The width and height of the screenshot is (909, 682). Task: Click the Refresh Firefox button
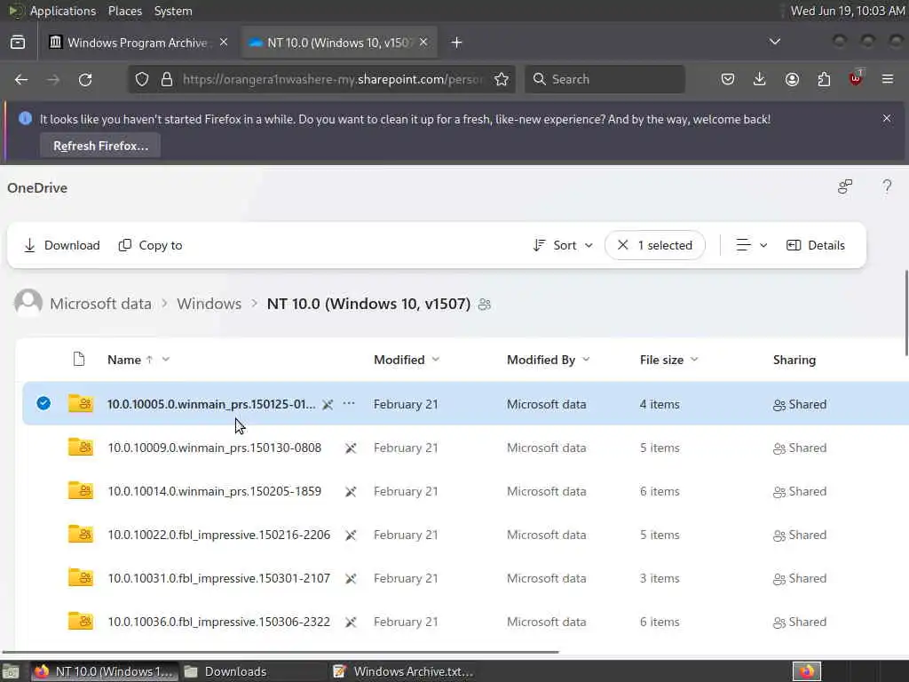(100, 147)
